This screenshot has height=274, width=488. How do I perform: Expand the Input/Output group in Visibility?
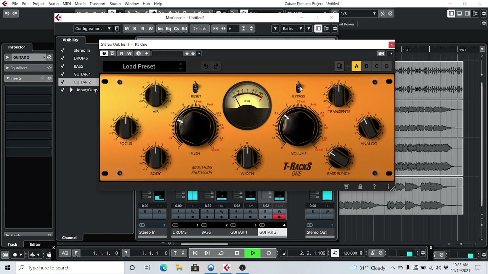click(x=71, y=90)
